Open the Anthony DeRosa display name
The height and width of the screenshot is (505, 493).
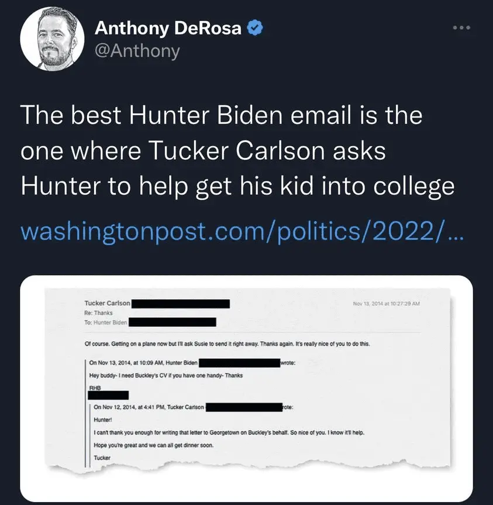[168, 27]
